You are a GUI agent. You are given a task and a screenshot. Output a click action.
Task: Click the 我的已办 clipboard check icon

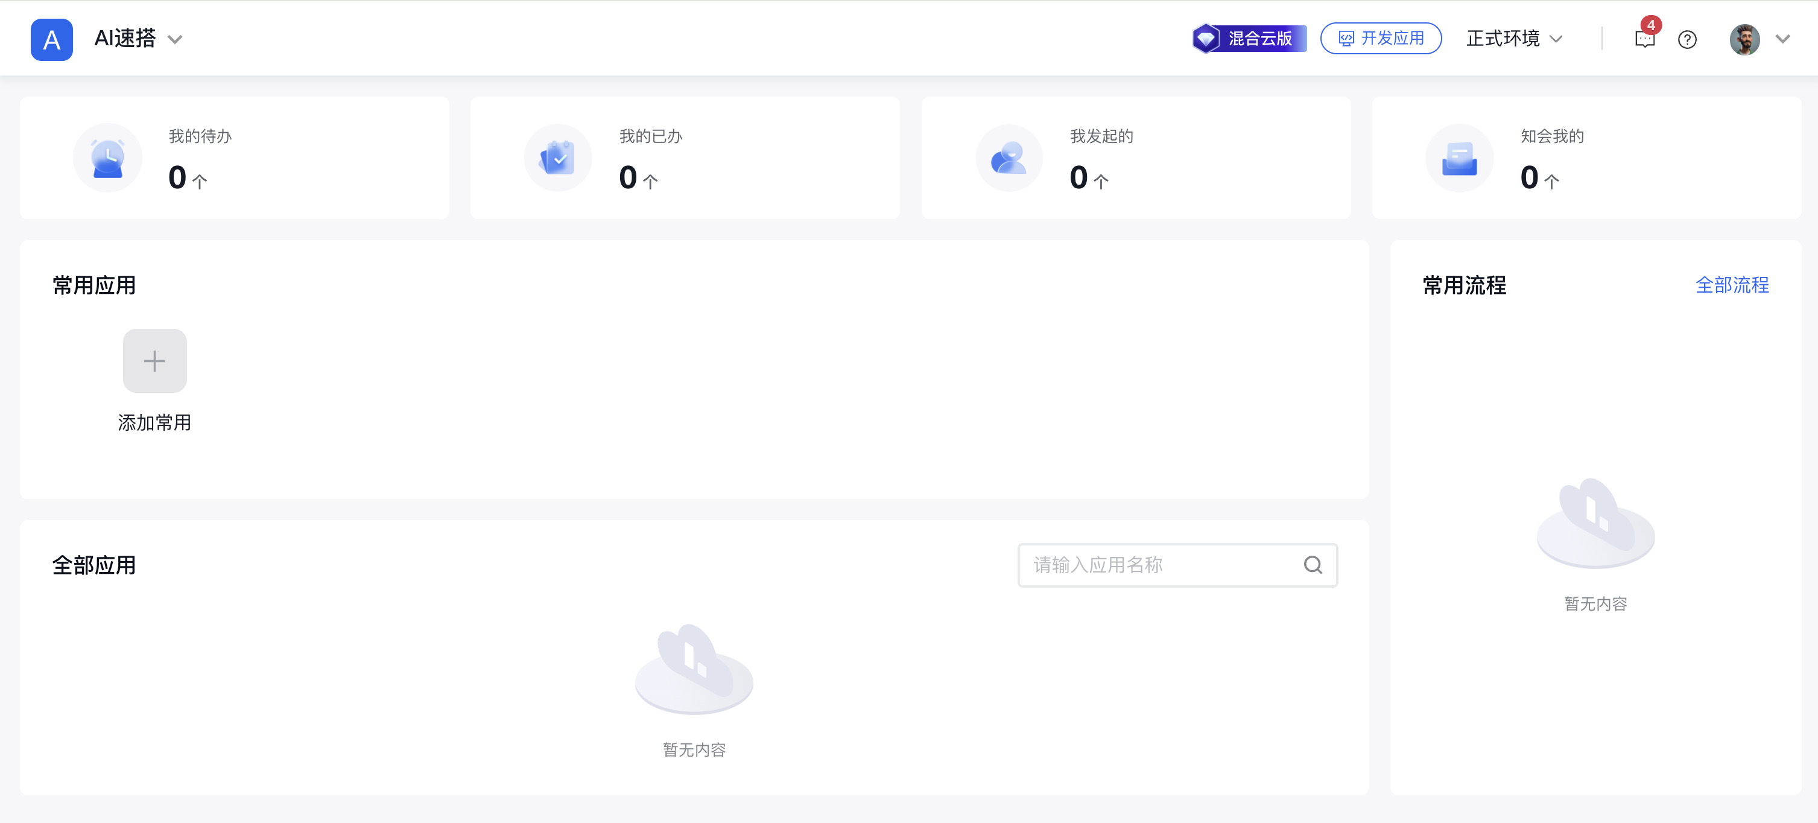(x=557, y=158)
